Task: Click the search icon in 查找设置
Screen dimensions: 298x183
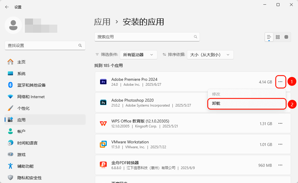Action: pyautogui.click(x=80, y=45)
